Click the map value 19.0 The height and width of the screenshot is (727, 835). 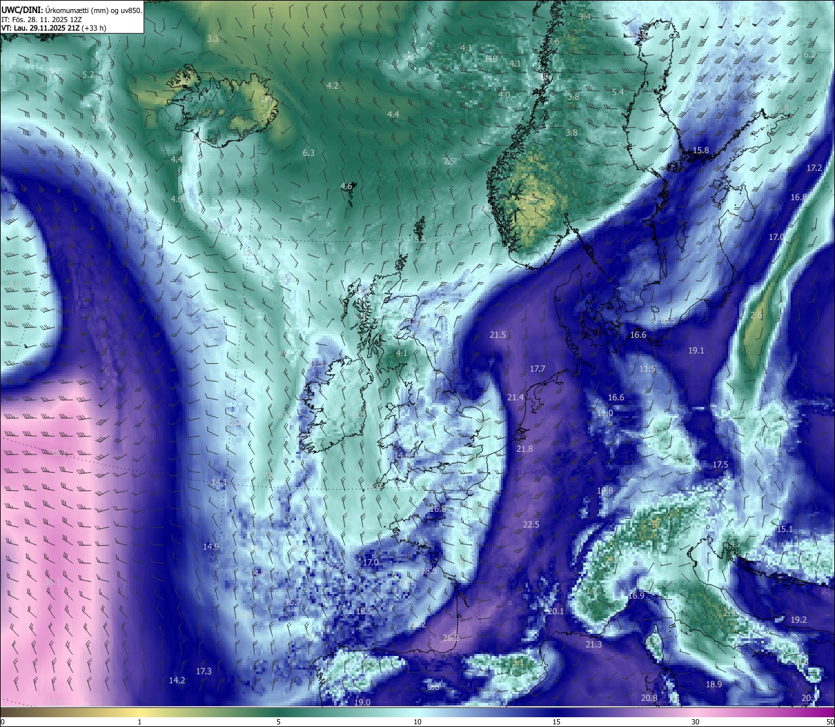click(362, 703)
